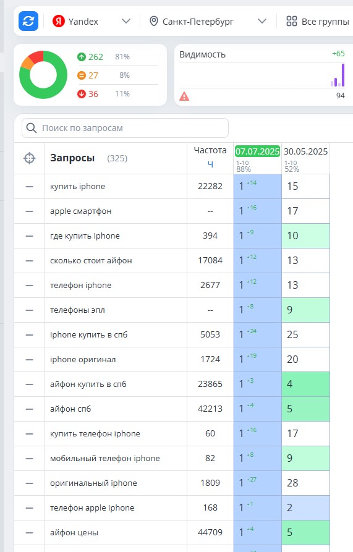Click the 30.05.2025 cell showing 4
Image resolution: width=353 pixels, height=552 pixels.
coord(305,384)
